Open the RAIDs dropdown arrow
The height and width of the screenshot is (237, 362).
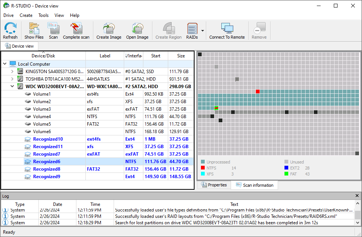point(202,31)
